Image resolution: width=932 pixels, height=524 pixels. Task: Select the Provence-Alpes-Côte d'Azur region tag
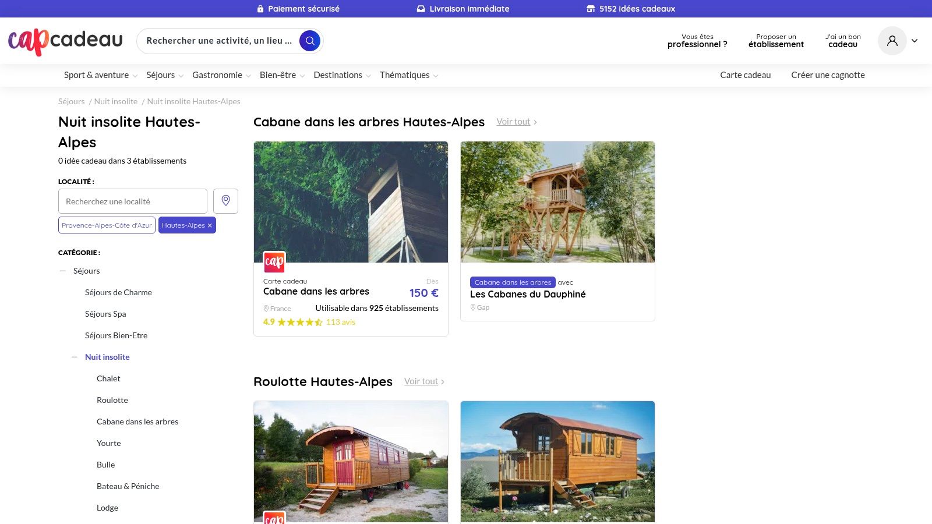pyautogui.click(x=107, y=225)
